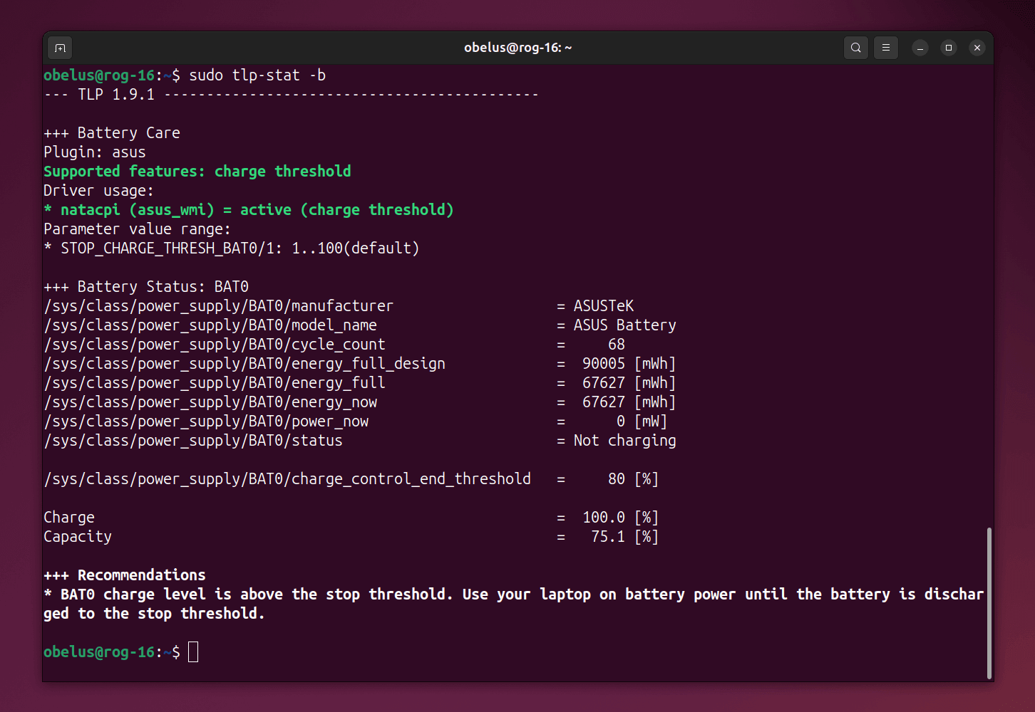This screenshot has width=1035, height=712.
Task: Open the terminal hamburger menu
Action: (885, 48)
